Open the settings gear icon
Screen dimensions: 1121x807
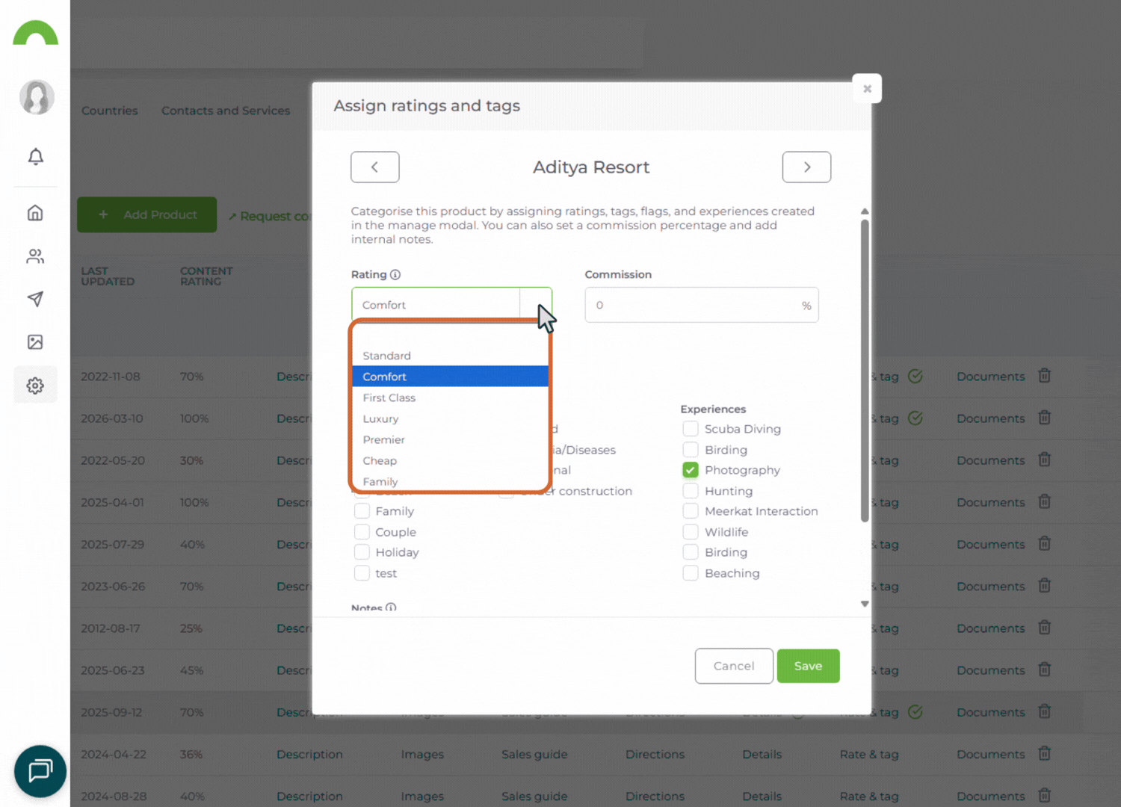[35, 386]
